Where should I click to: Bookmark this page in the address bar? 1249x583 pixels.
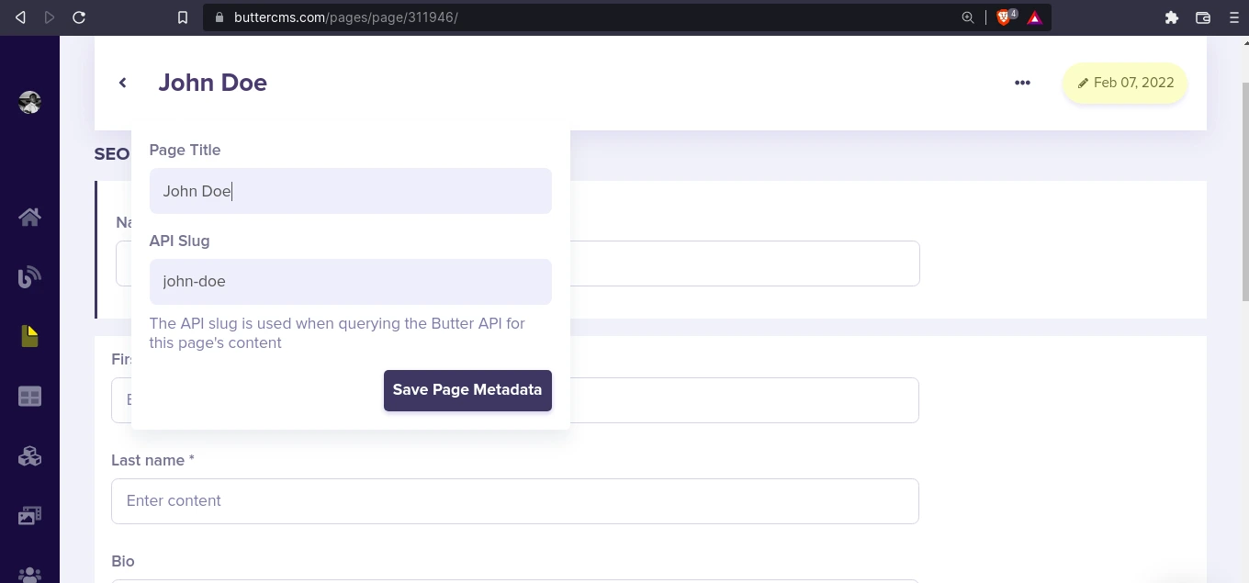(183, 17)
